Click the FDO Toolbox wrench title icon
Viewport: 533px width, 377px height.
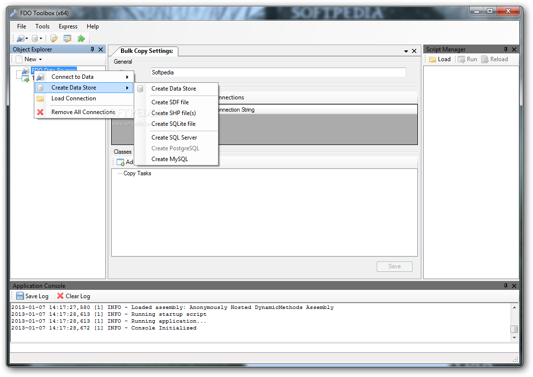14,13
